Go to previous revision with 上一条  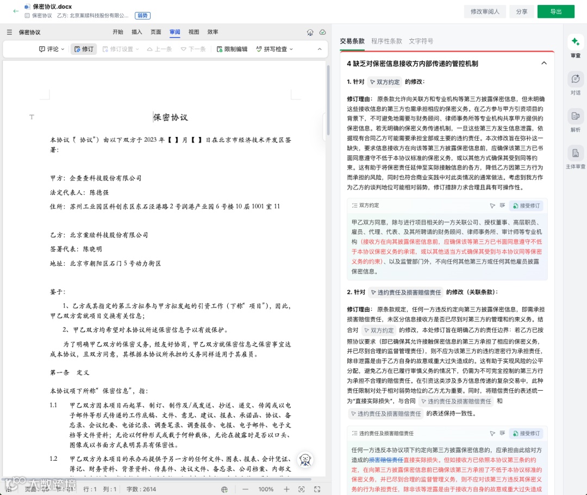(159, 49)
